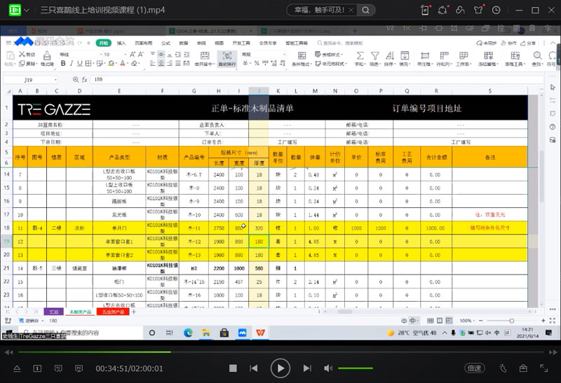Add a new sheet with plus button
561x383 pixels.
[134, 312]
